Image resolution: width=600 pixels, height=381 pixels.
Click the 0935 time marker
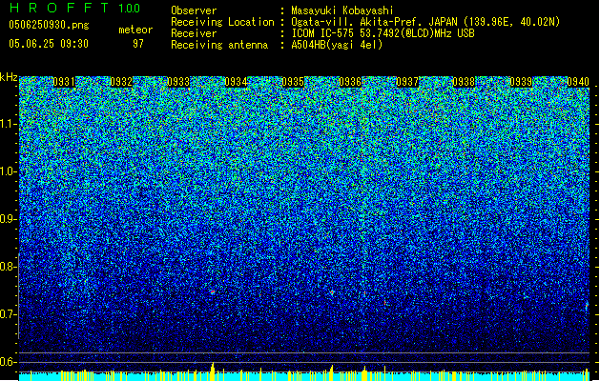pyautogui.click(x=293, y=82)
